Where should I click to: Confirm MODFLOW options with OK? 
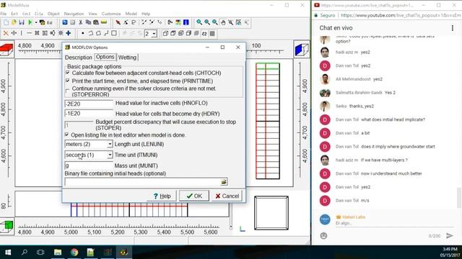[x=194, y=196]
